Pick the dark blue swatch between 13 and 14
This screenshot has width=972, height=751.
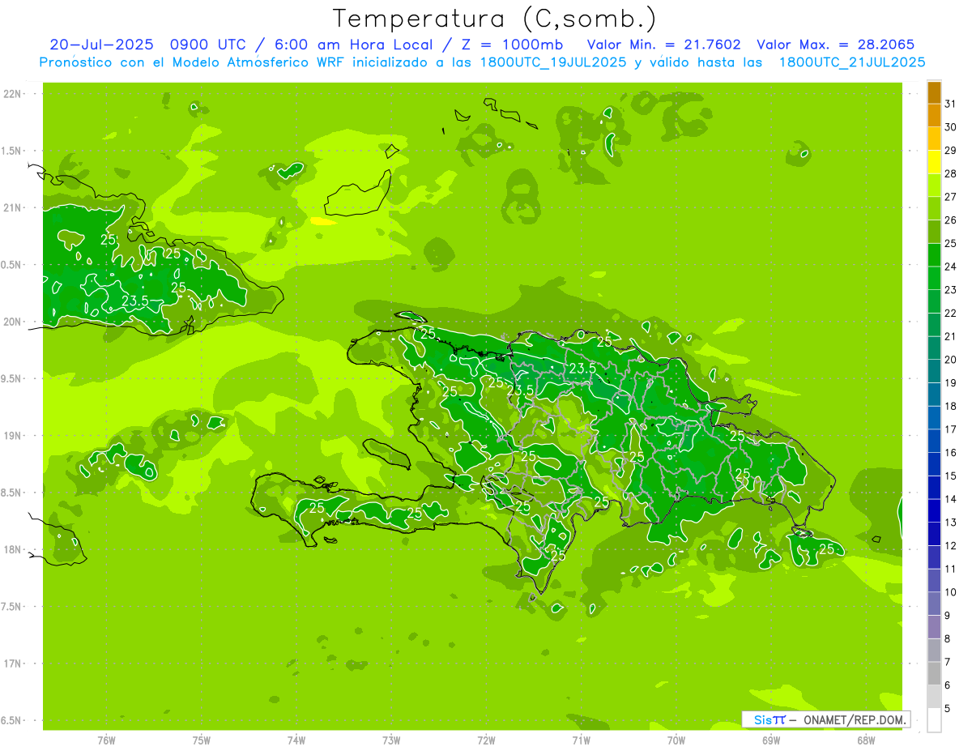coord(934,511)
